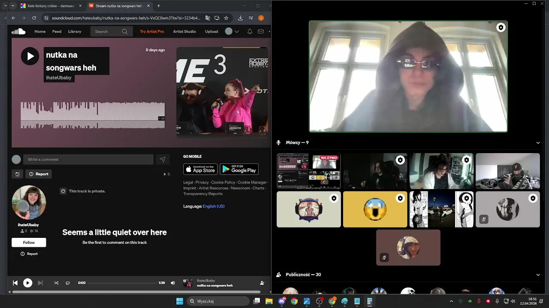Open the track artwork image

click(222, 92)
